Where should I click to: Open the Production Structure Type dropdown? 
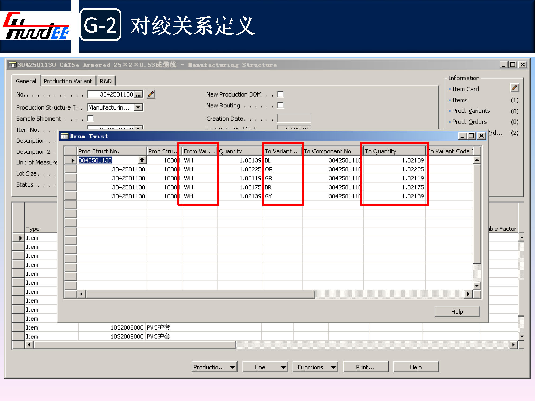pyautogui.click(x=138, y=107)
